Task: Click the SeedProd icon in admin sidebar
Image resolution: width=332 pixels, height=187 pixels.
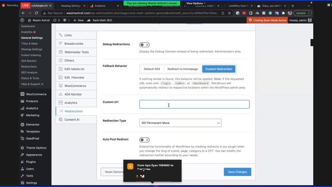Action: tap(22, 139)
